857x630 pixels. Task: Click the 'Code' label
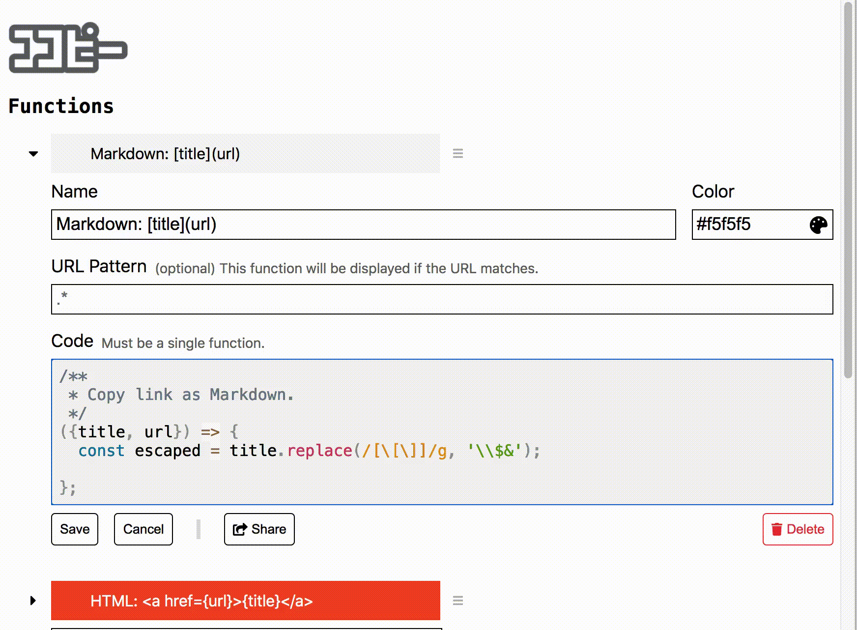click(72, 341)
